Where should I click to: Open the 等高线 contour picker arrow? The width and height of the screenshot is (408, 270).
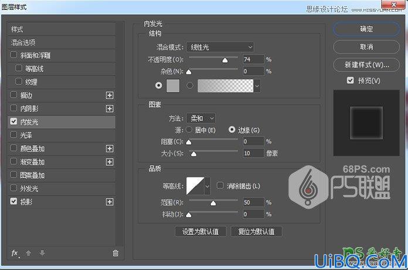coord(208,186)
